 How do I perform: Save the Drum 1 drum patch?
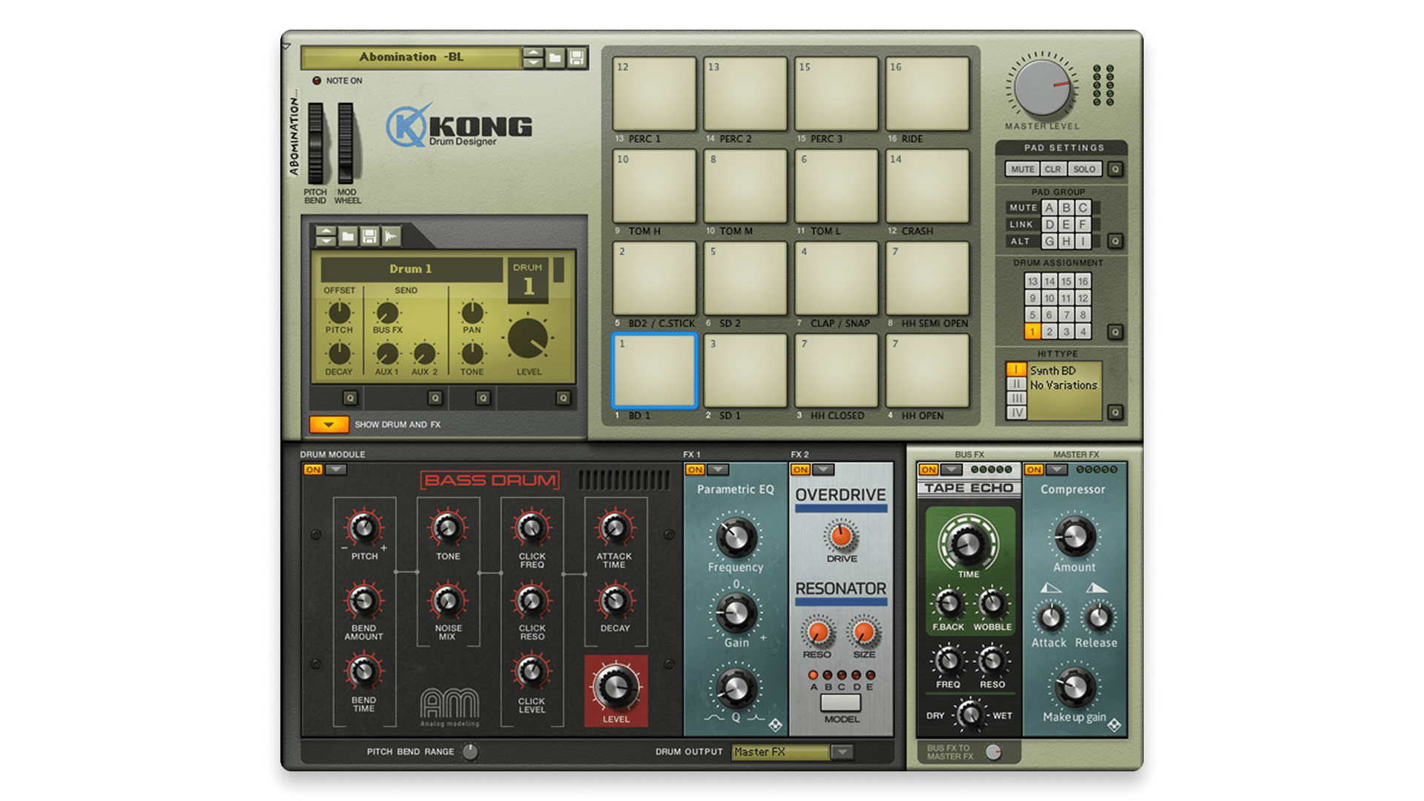click(369, 237)
